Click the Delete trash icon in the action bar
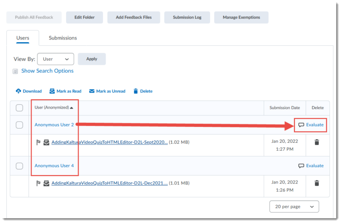 pos(136,91)
